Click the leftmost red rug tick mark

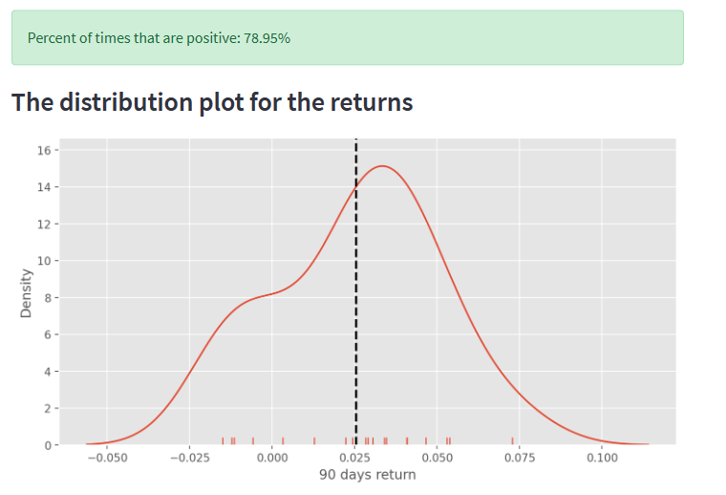223,441
